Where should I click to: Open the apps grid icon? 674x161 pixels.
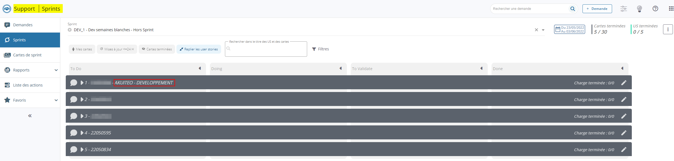click(671, 9)
